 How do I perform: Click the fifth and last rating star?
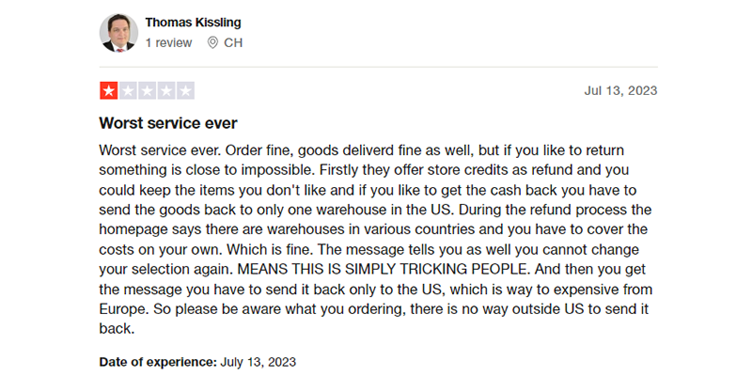[185, 91]
